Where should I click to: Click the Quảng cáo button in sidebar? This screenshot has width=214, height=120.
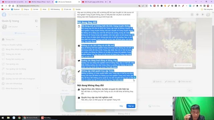[x=20, y=33]
